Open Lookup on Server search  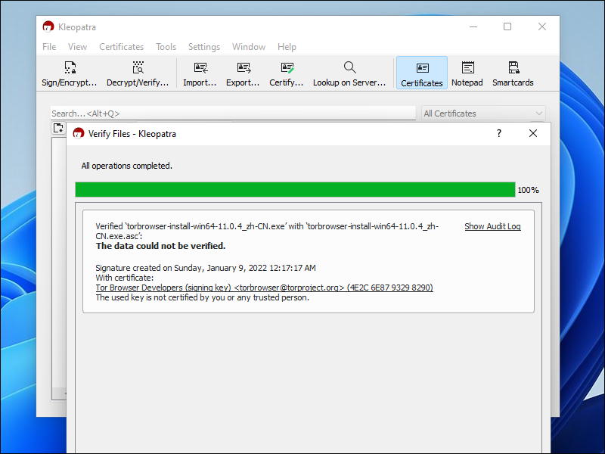coord(349,73)
